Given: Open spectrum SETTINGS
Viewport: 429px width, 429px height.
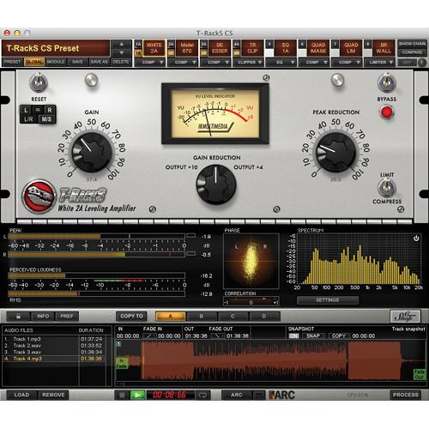Looking at the screenshot, I should coord(328,299).
